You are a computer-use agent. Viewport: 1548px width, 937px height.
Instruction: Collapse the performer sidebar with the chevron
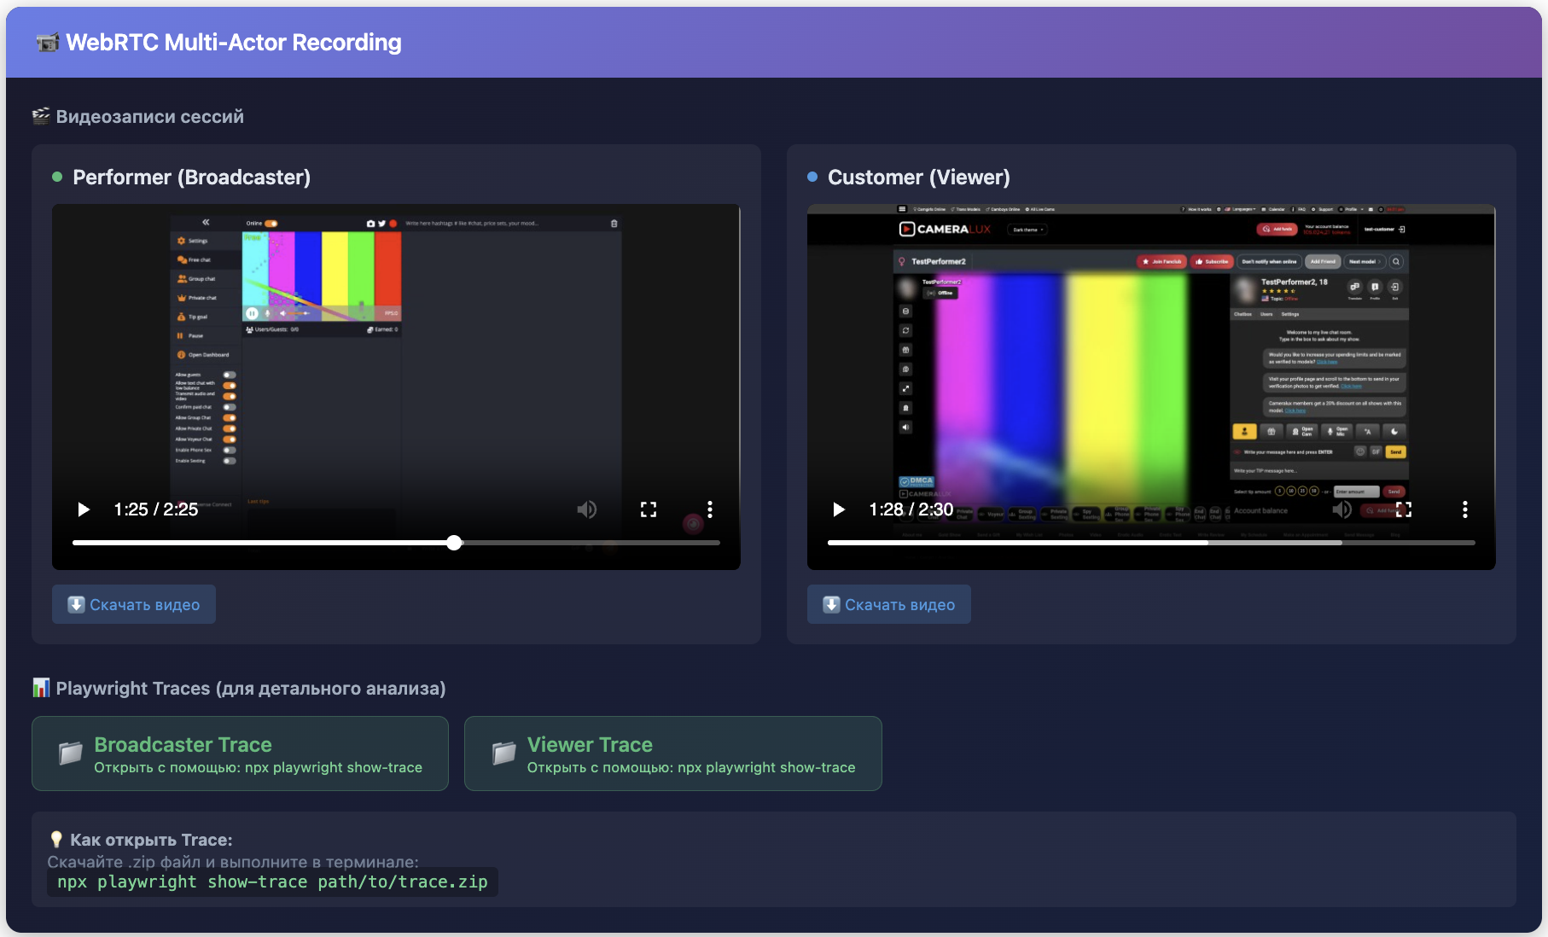(206, 223)
